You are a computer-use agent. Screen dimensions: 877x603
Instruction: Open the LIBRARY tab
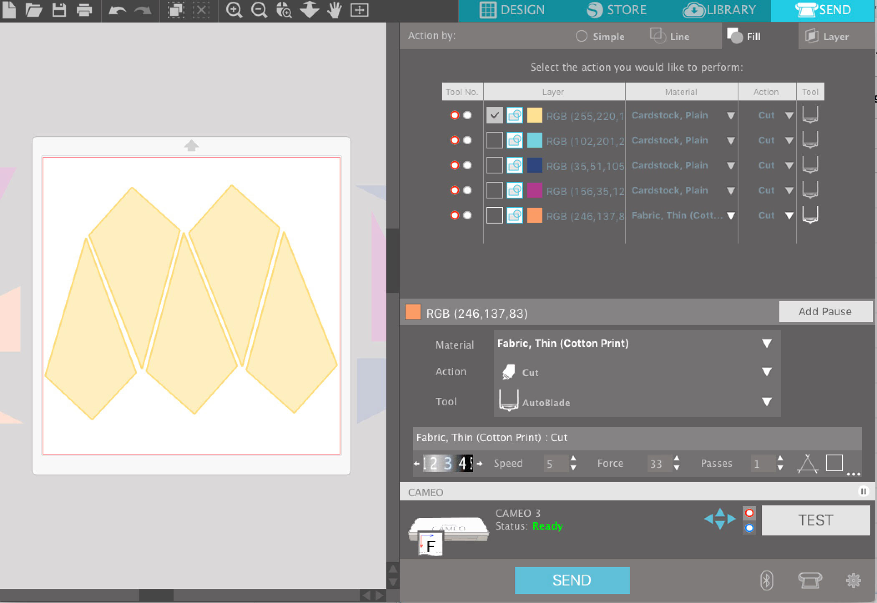click(719, 10)
